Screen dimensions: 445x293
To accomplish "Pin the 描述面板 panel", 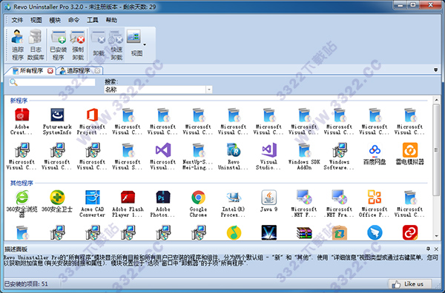I will click(x=428, y=249).
